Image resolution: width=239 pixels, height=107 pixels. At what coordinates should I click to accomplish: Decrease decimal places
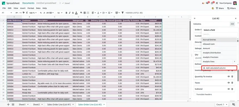[44, 13]
